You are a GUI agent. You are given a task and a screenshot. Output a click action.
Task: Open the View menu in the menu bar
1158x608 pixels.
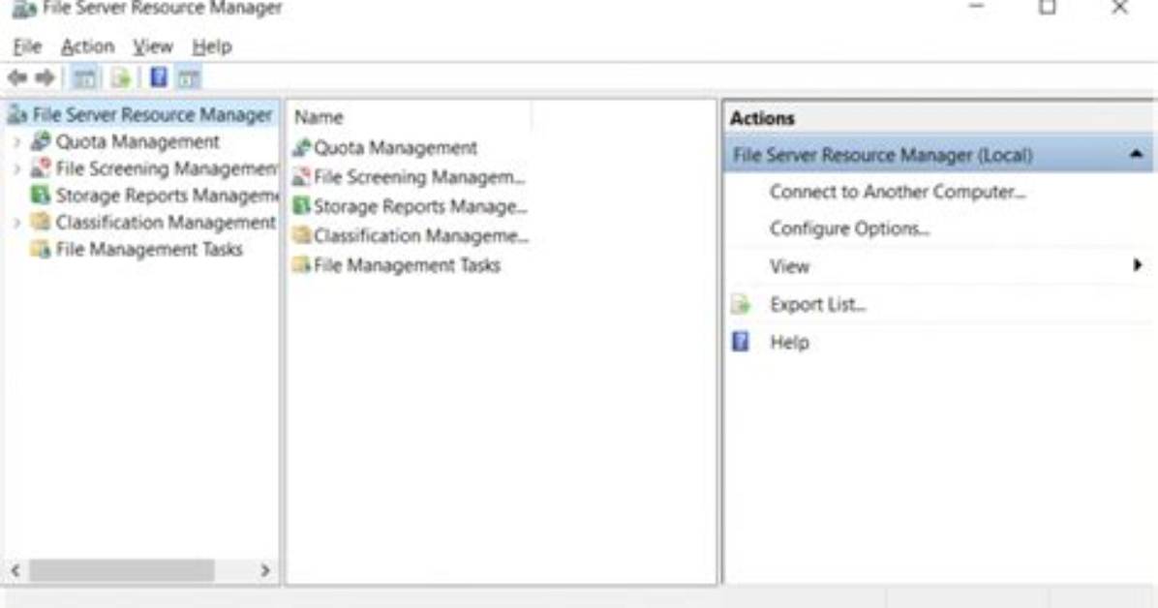tap(153, 46)
